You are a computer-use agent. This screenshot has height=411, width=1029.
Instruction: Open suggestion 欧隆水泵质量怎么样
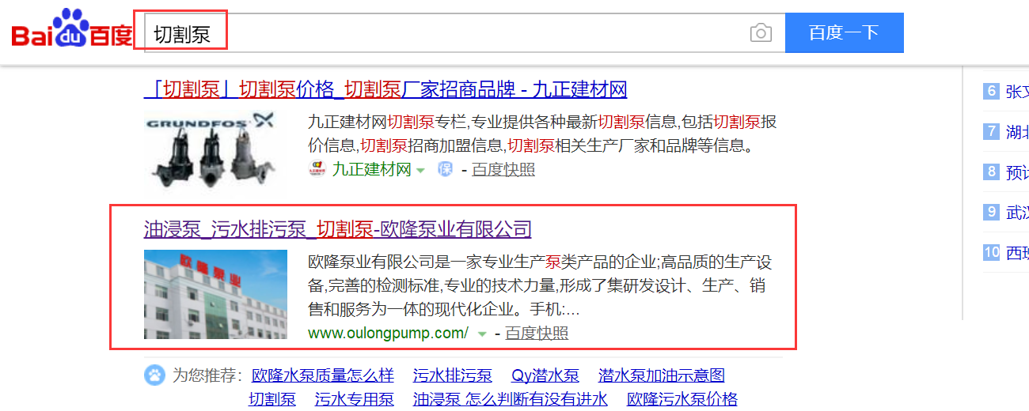click(x=323, y=375)
